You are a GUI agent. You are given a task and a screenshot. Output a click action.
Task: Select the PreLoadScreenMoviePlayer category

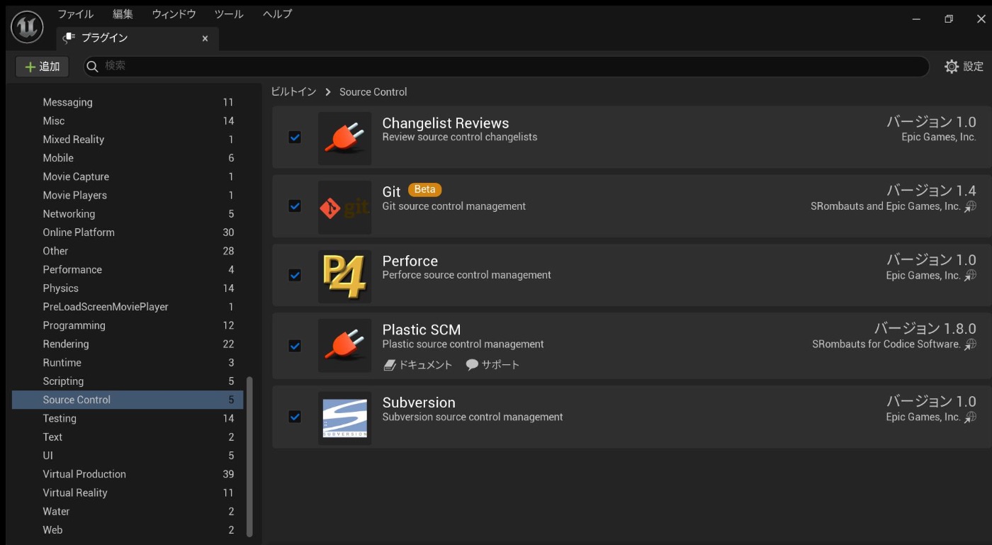tap(128, 307)
